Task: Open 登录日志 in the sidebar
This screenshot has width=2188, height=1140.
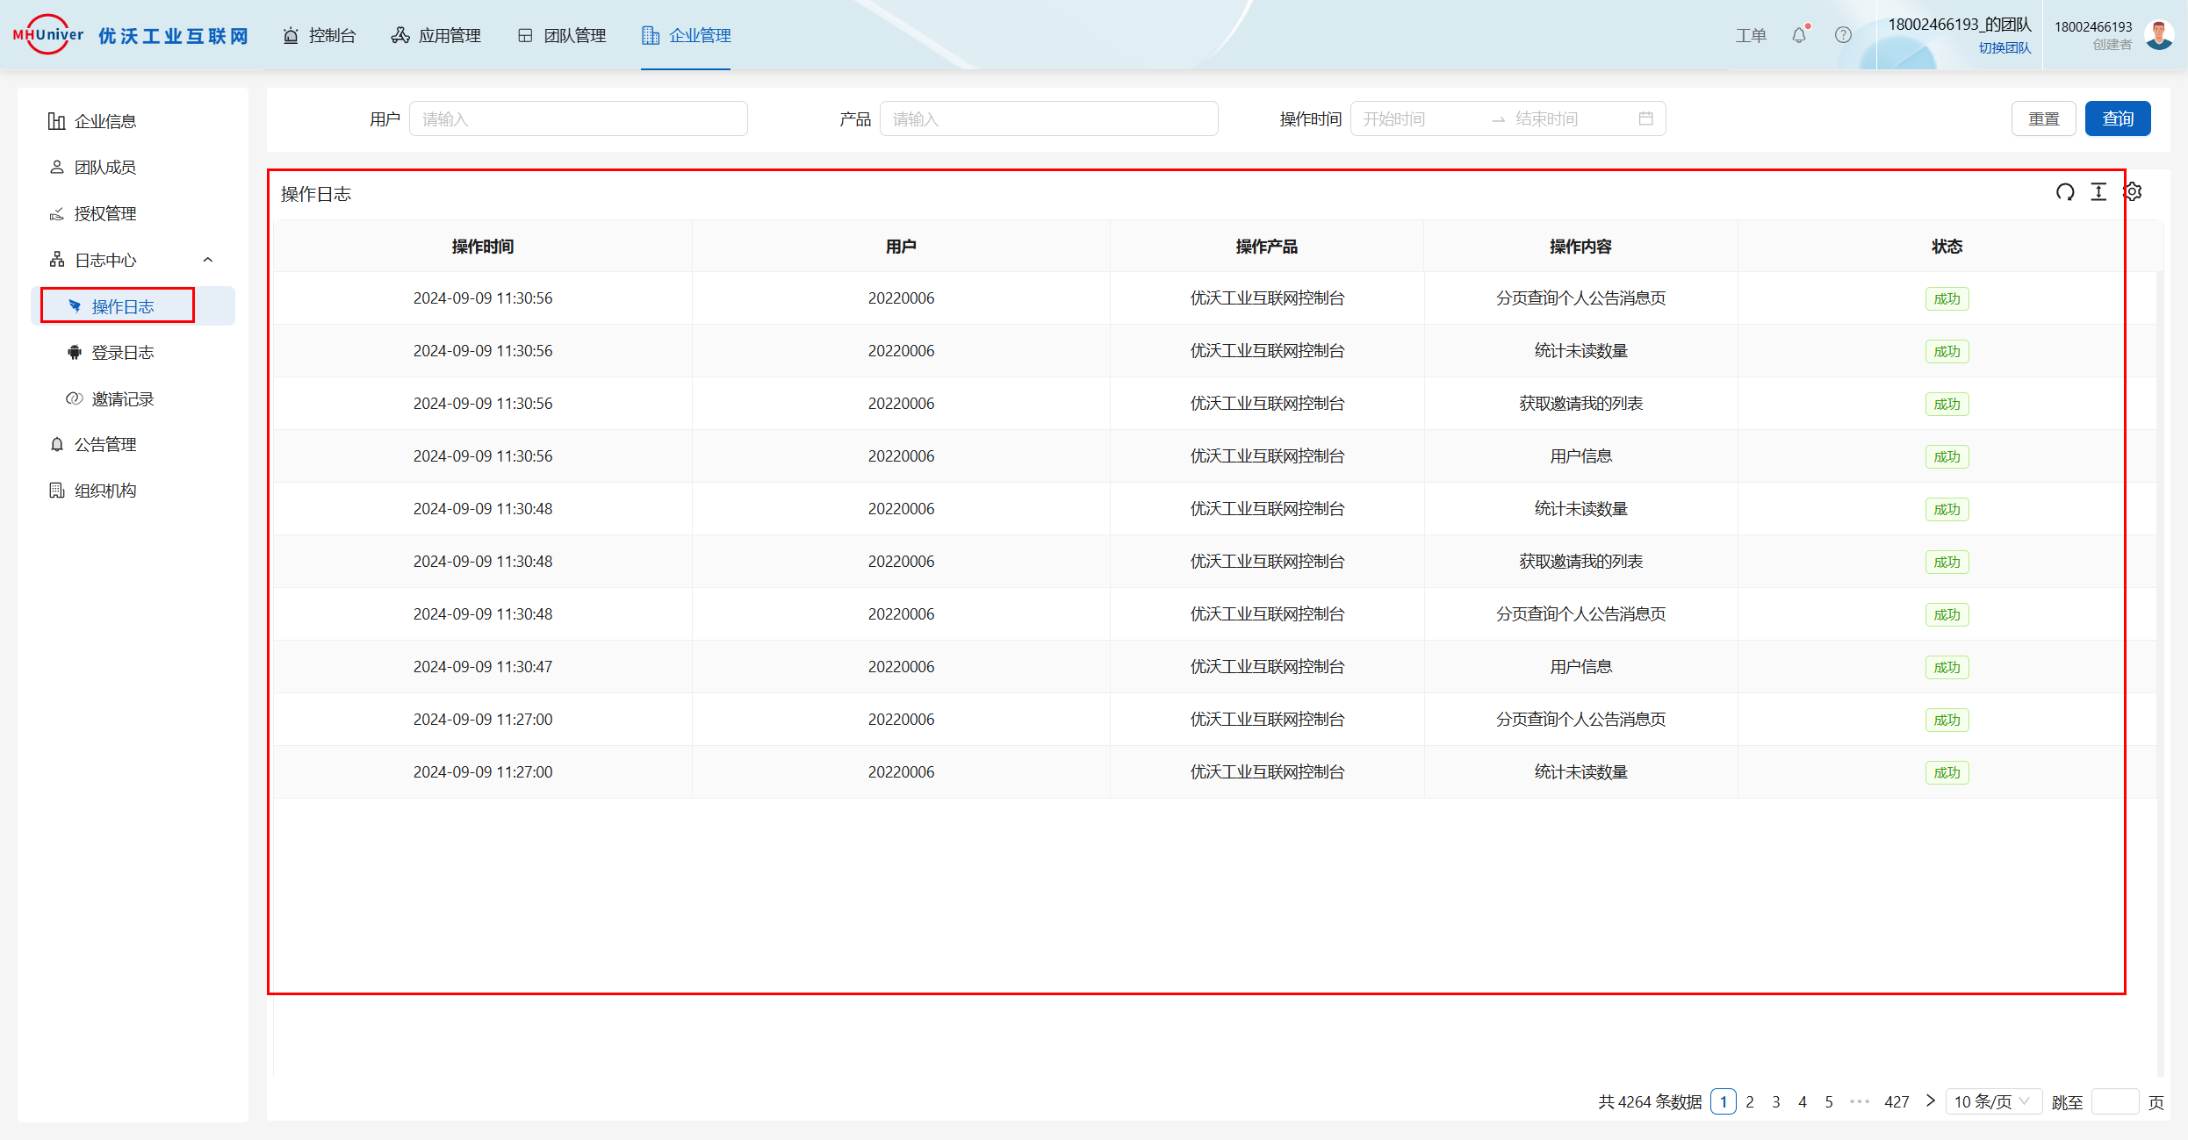Action: (123, 353)
